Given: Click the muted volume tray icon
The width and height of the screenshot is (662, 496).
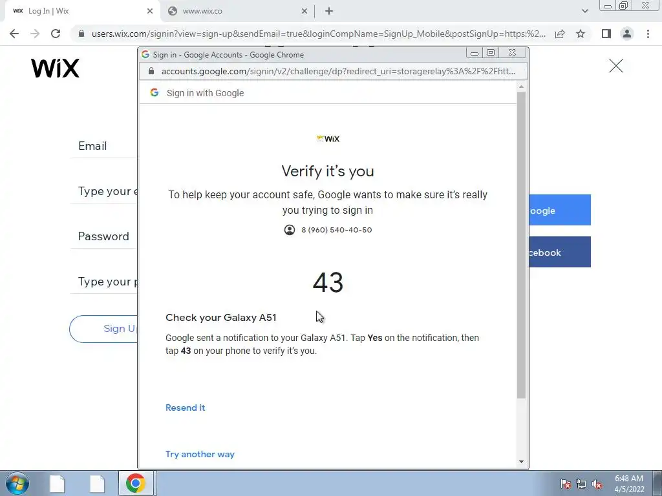Looking at the screenshot, I should tap(597, 484).
